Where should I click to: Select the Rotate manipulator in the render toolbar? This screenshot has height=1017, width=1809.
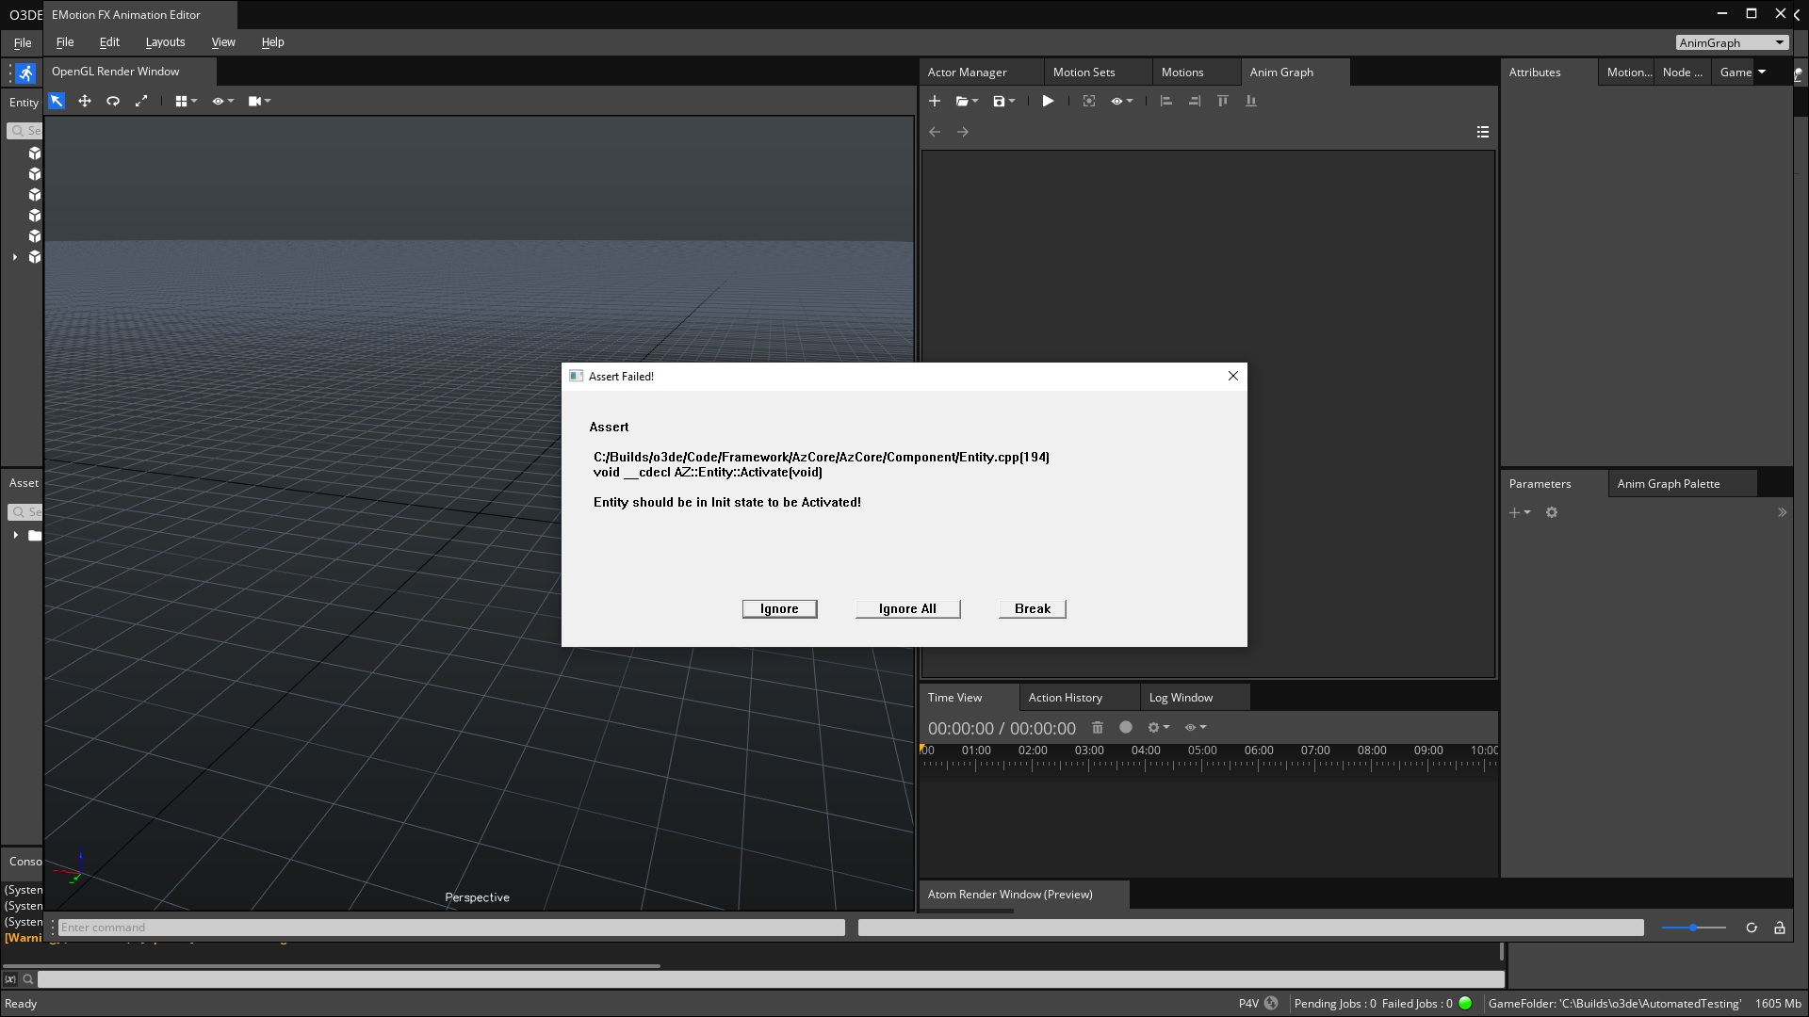(x=113, y=101)
